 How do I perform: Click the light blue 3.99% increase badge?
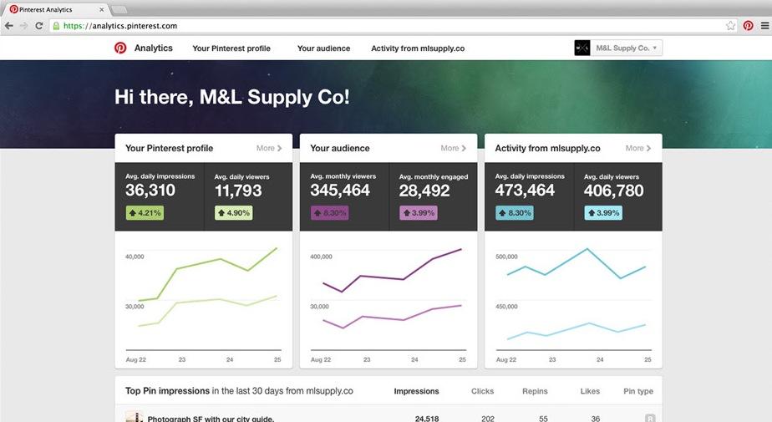click(x=603, y=213)
